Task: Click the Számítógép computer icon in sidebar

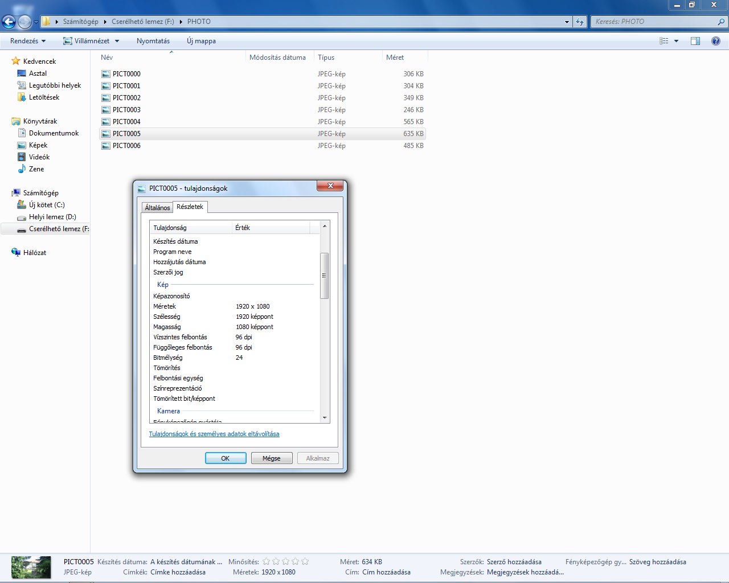Action: coord(16,193)
